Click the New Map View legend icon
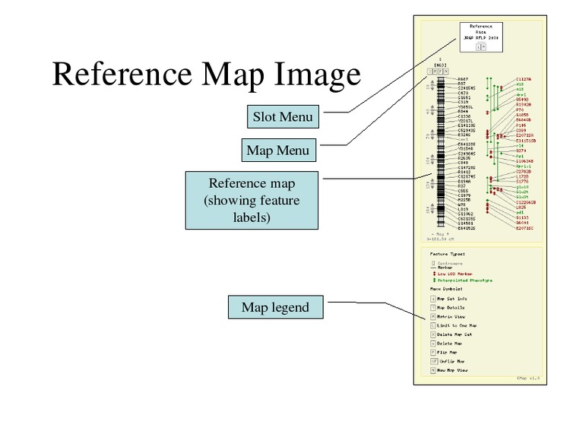 pos(432,370)
